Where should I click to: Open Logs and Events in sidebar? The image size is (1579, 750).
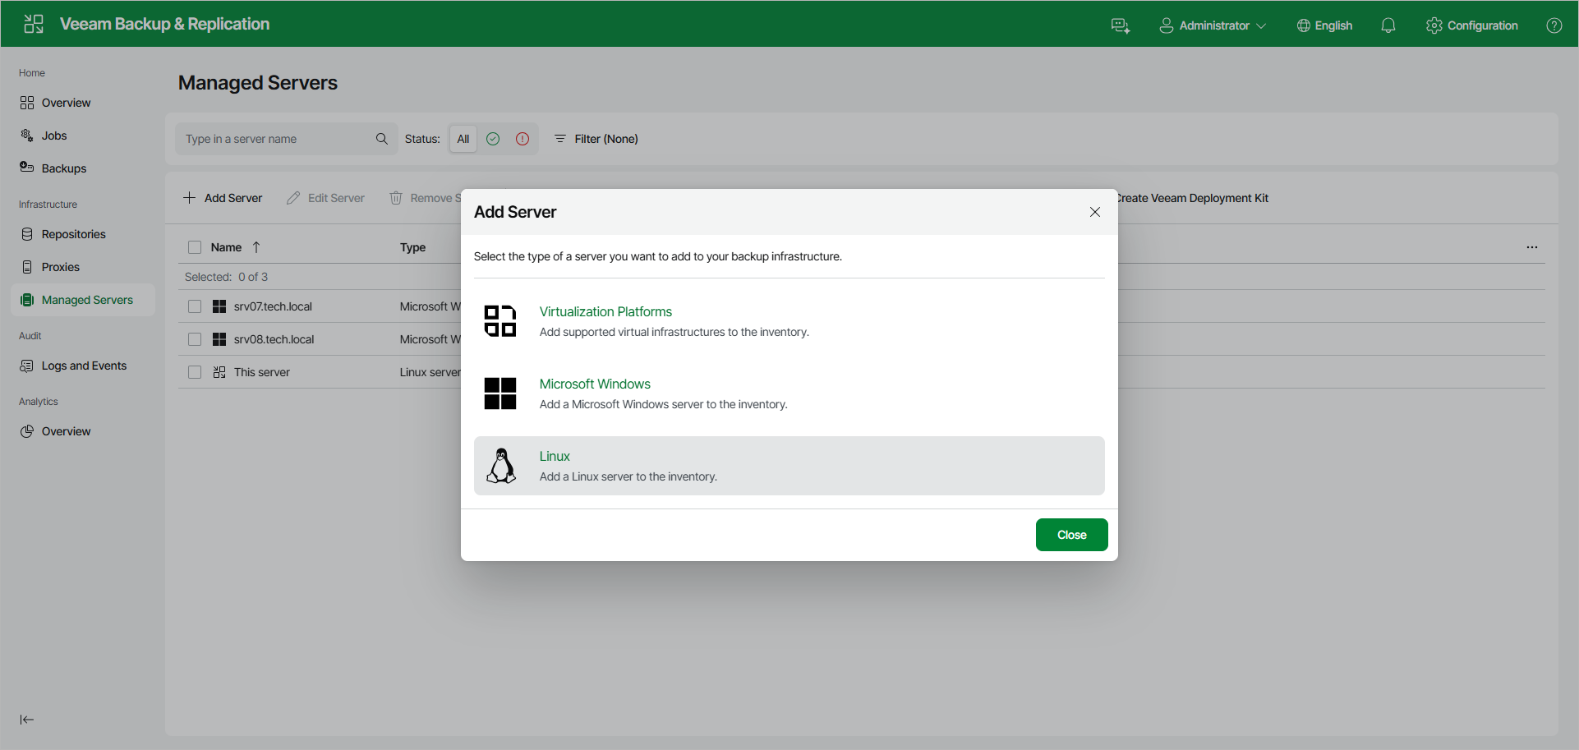[84, 366]
